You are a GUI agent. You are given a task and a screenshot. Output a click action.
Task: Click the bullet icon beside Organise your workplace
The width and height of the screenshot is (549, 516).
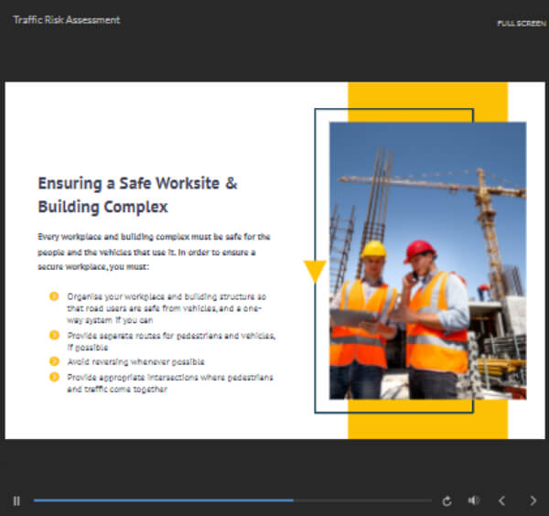pyautogui.click(x=54, y=296)
